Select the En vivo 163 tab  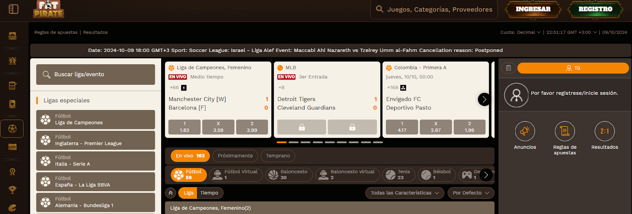pyautogui.click(x=190, y=156)
